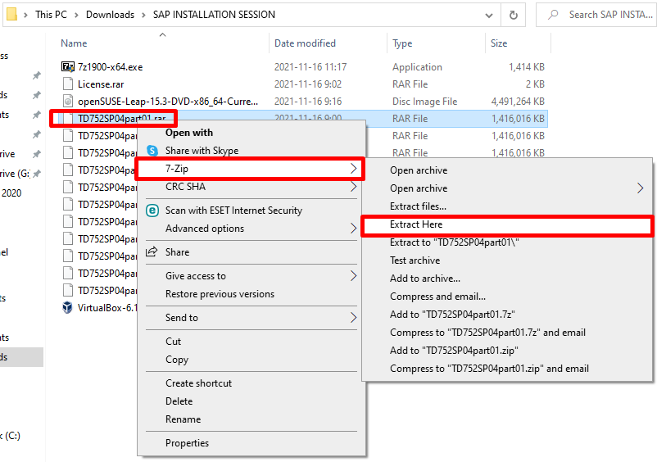Click the 7z1900-x64.exe file icon
This screenshot has height=462, width=666.
[x=67, y=66]
